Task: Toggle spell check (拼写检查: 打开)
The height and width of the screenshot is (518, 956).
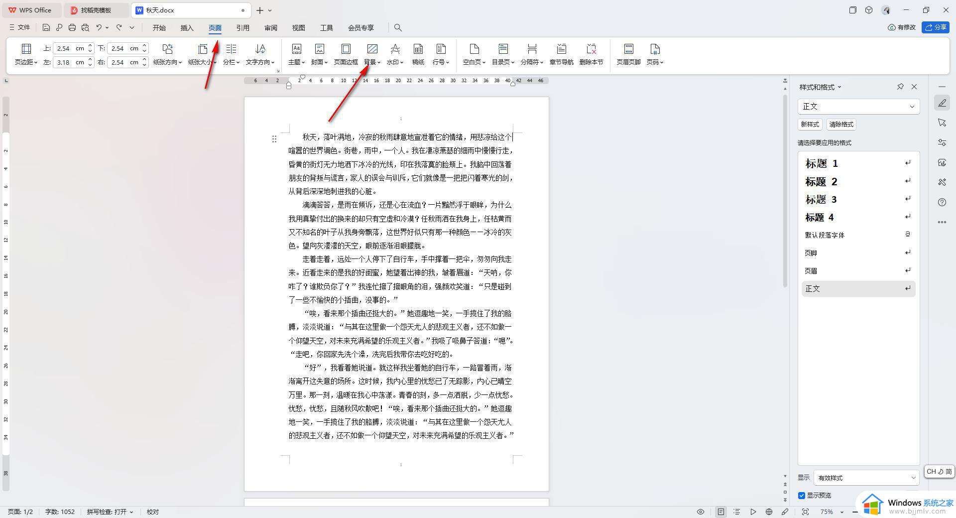Action: click(110, 512)
